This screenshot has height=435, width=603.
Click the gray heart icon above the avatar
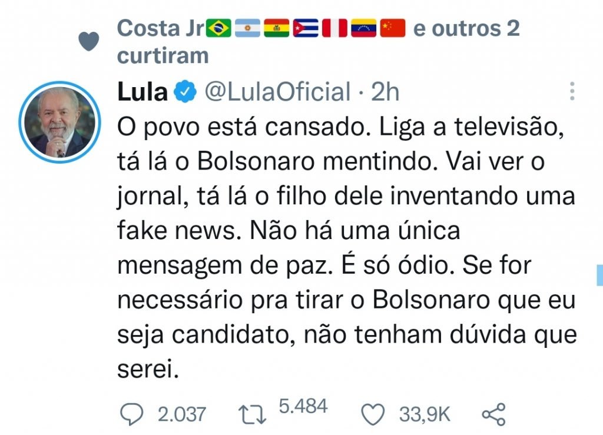pos(88,41)
